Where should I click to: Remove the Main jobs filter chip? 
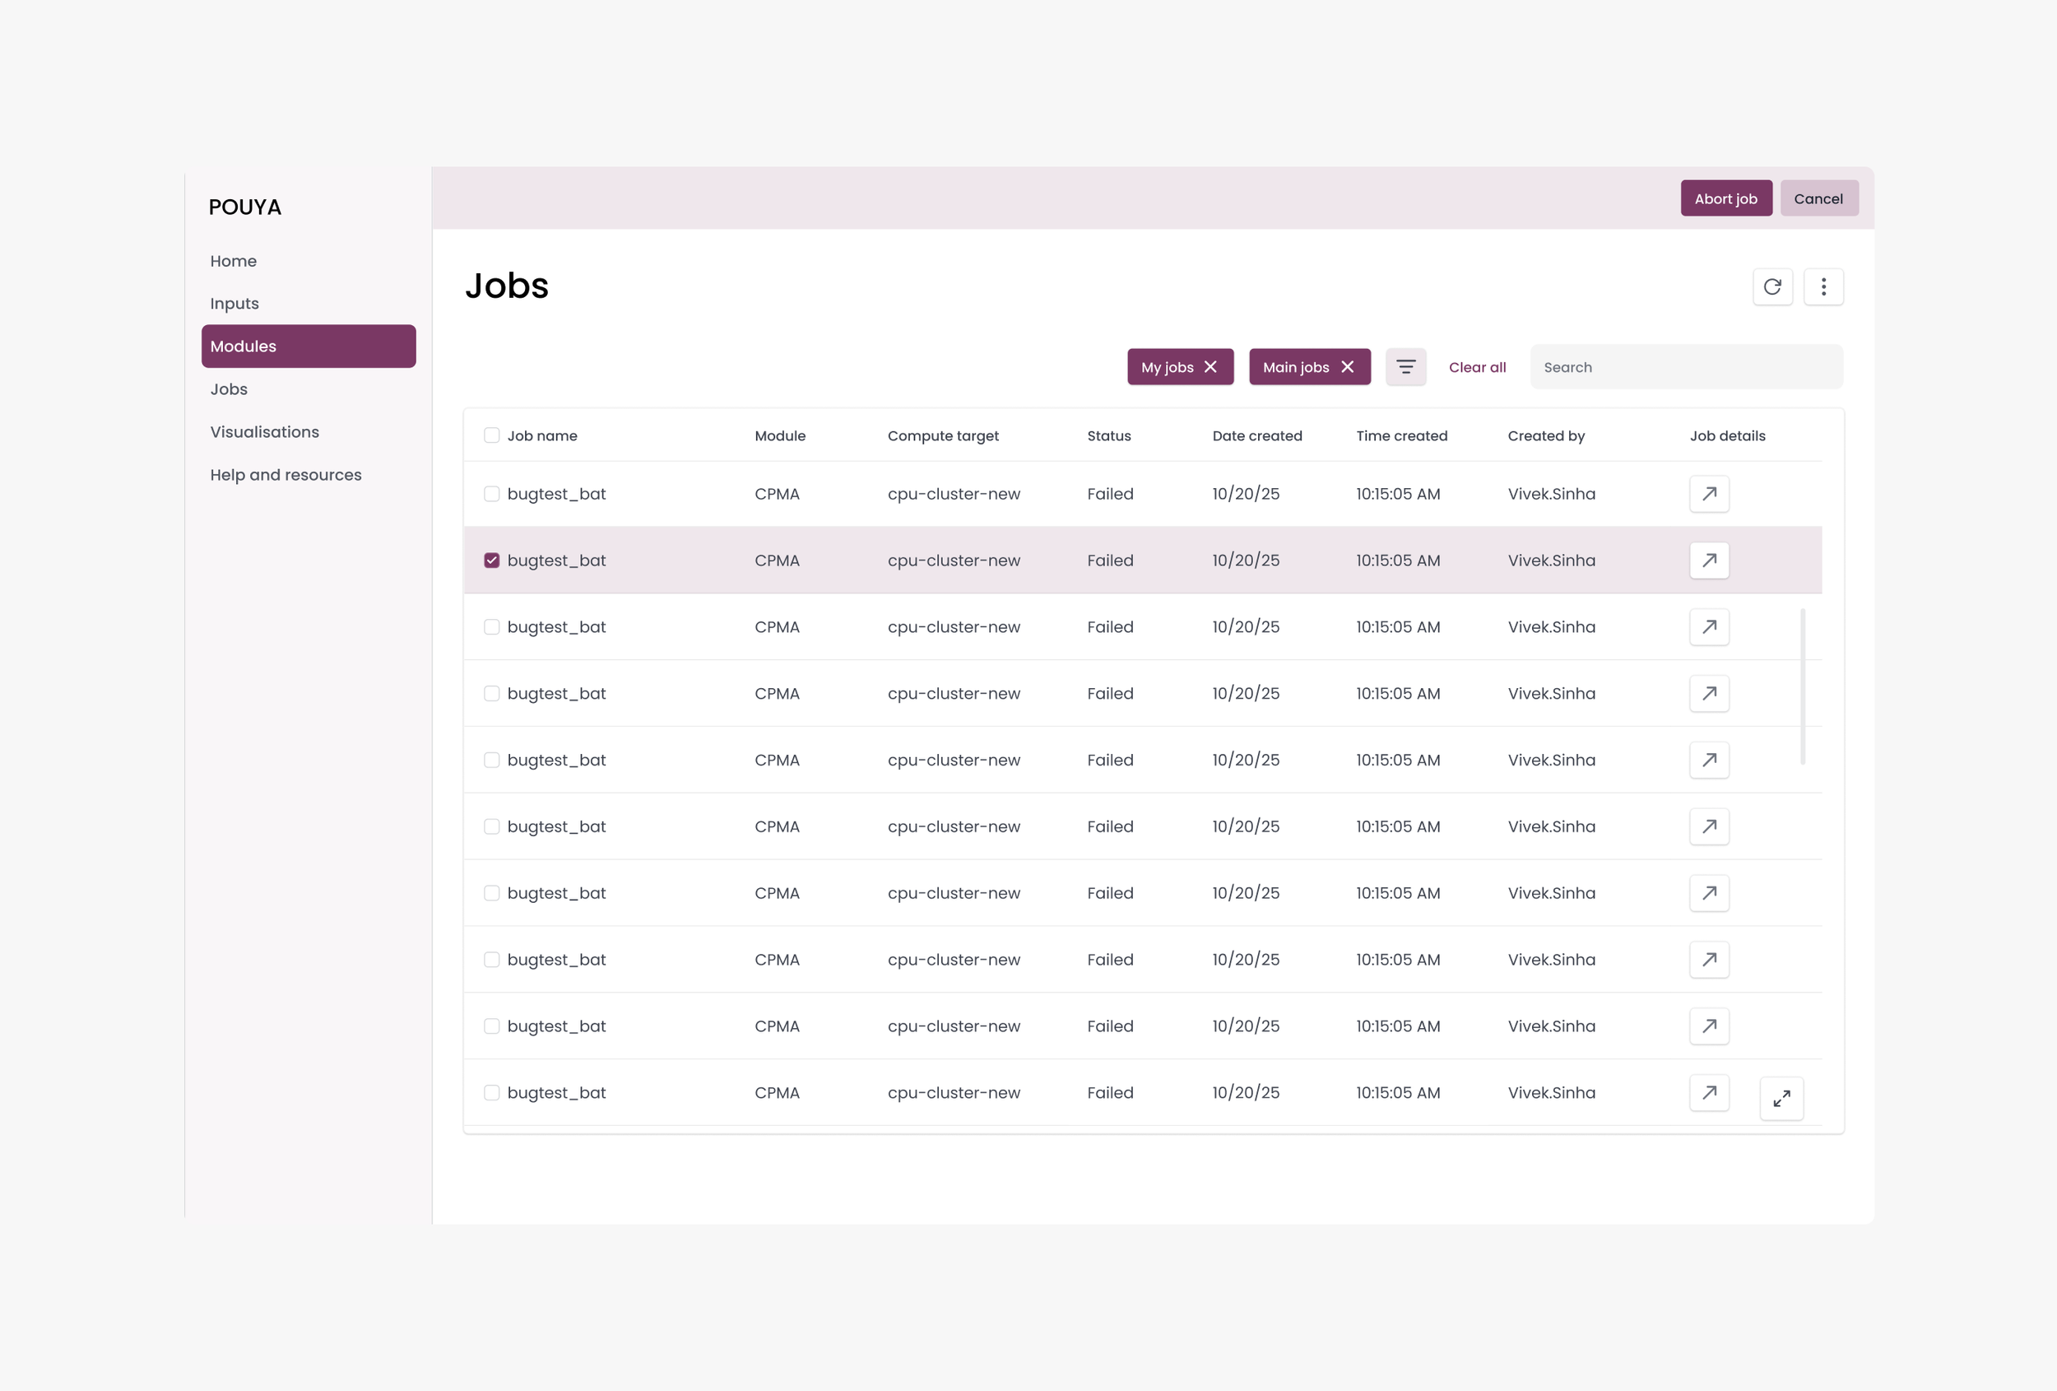tap(1347, 367)
